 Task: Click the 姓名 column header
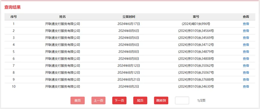[63, 17]
